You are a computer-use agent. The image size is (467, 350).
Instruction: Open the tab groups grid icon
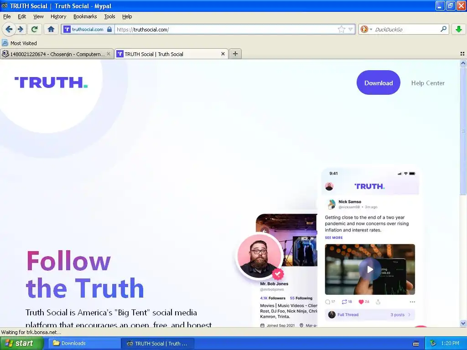pyautogui.click(x=462, y=54)
